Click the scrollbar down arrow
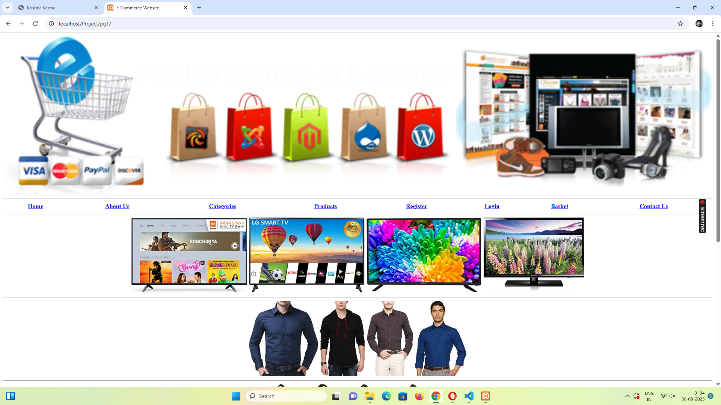 pyautogui.click(x=718, y=384)
